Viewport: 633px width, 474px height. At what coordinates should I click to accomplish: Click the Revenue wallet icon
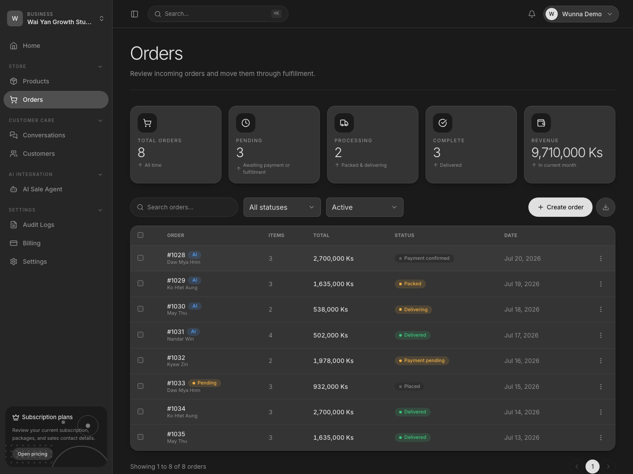[x=541, y=123]
